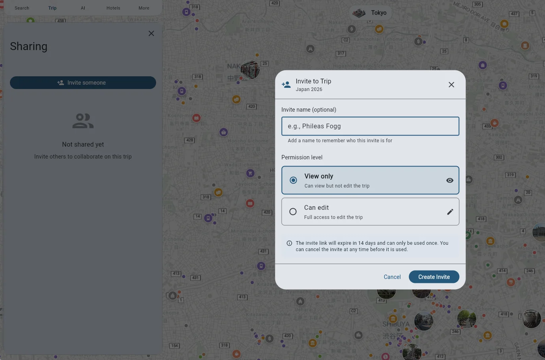Click the Create Invite button
Screen dimensions: 545x360
pos(434,277)
